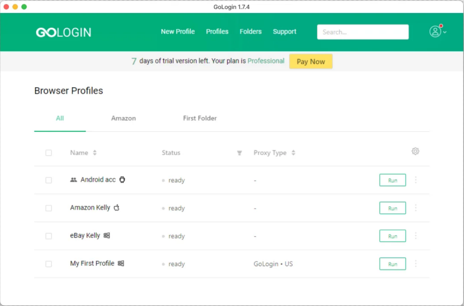
Task: Click the GoLogin logo
Action: click(x=63, y=32)
